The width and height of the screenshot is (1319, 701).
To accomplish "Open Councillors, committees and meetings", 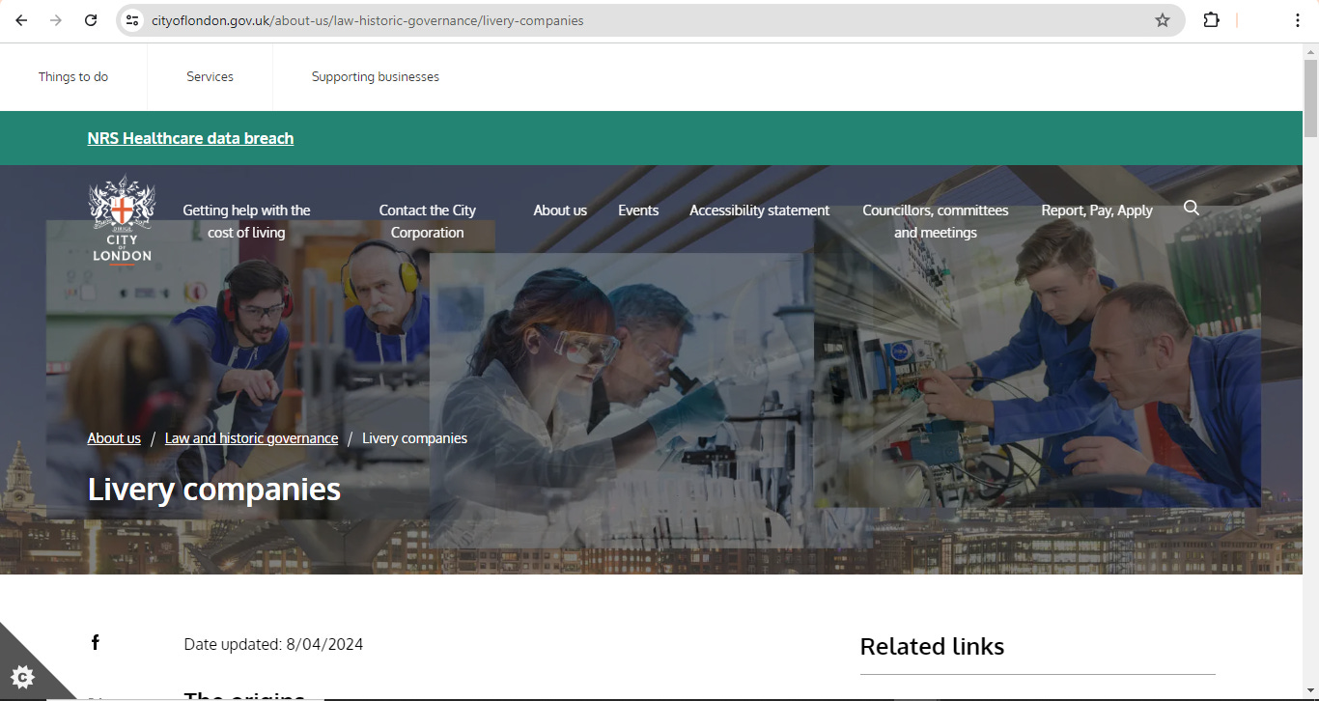I will click(935, 221).
